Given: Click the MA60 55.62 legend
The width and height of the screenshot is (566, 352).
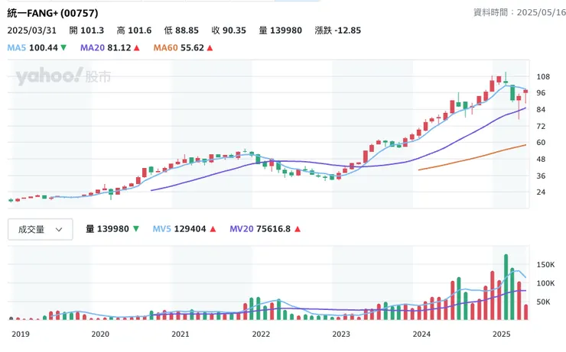Looking at the screenshot, I should pos(179,47).
